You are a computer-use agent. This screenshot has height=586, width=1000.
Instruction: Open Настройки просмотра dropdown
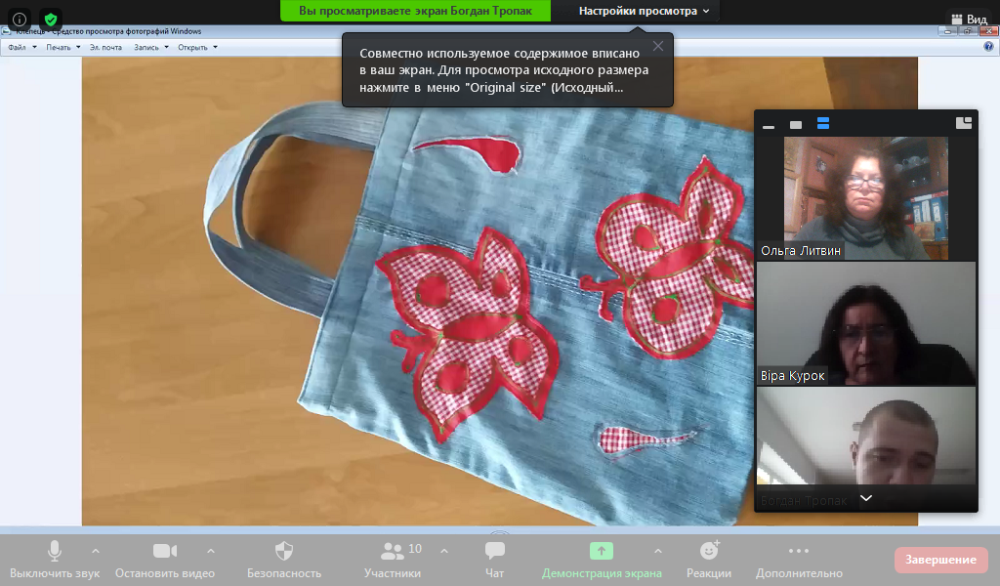tap(644, 11)
